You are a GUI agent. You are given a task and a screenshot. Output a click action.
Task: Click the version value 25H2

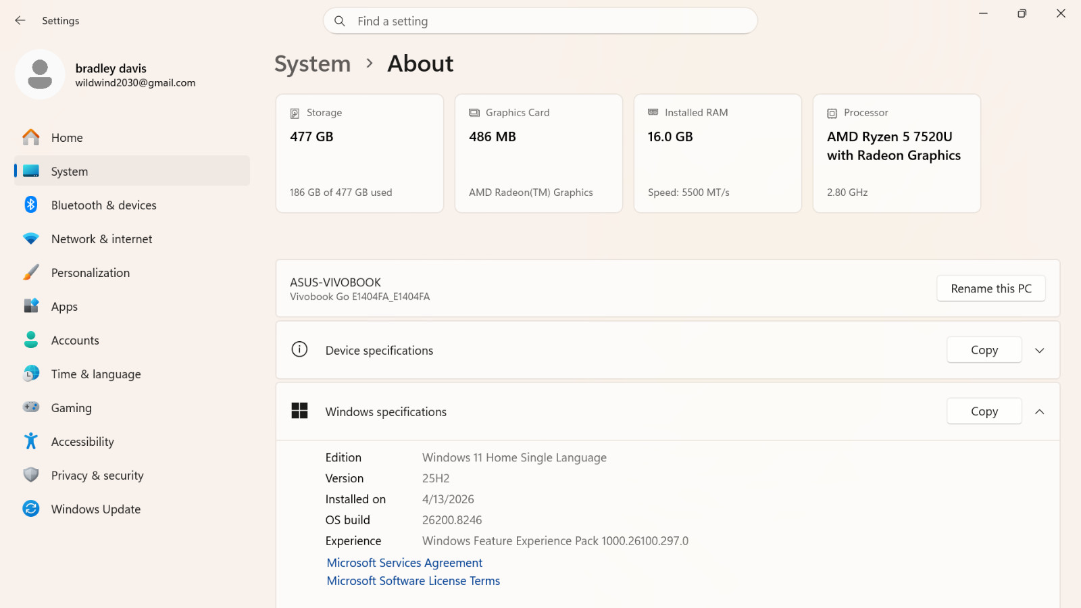pos(436,478)
